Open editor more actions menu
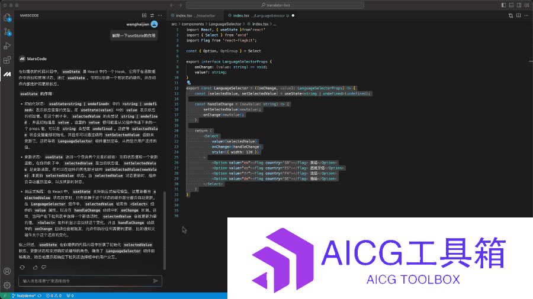533x299 pixels. point(526,15)
